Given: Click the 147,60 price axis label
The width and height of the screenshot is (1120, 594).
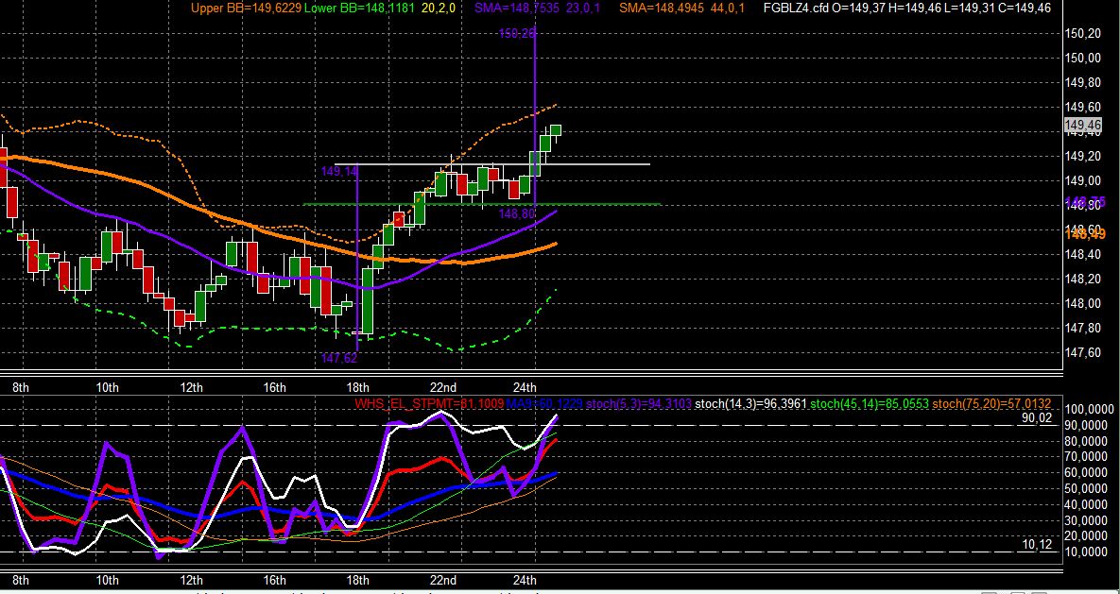Looking at the screenshot, I should pos(1081,352).
